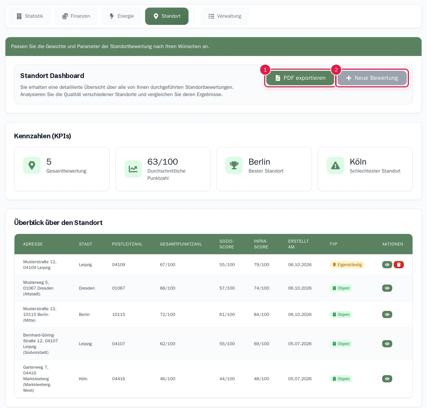Click the address Musterweg 5, 01067 Dresden
427x408 pixels.
point(38,288)
